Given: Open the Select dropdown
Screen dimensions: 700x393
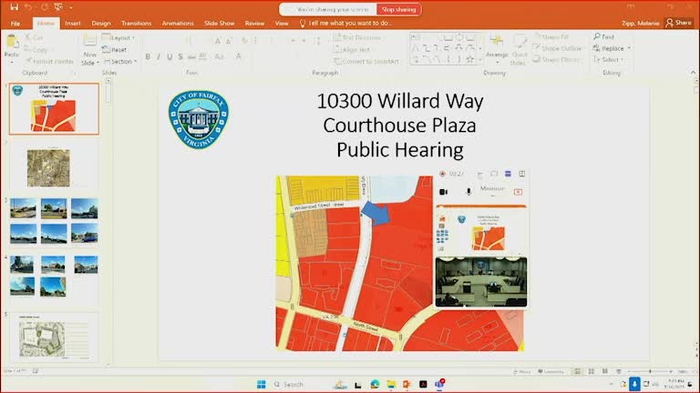Looking at the screenshot, I should [x=608, y=59].
